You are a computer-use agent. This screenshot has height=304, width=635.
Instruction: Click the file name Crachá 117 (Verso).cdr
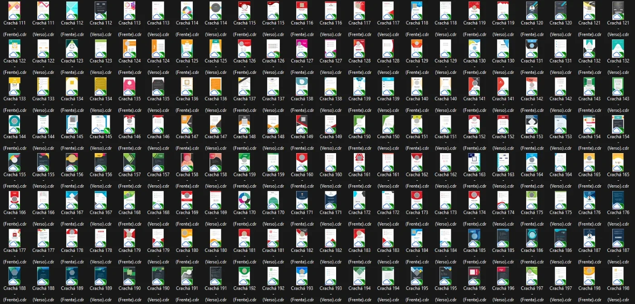[388, 29]
